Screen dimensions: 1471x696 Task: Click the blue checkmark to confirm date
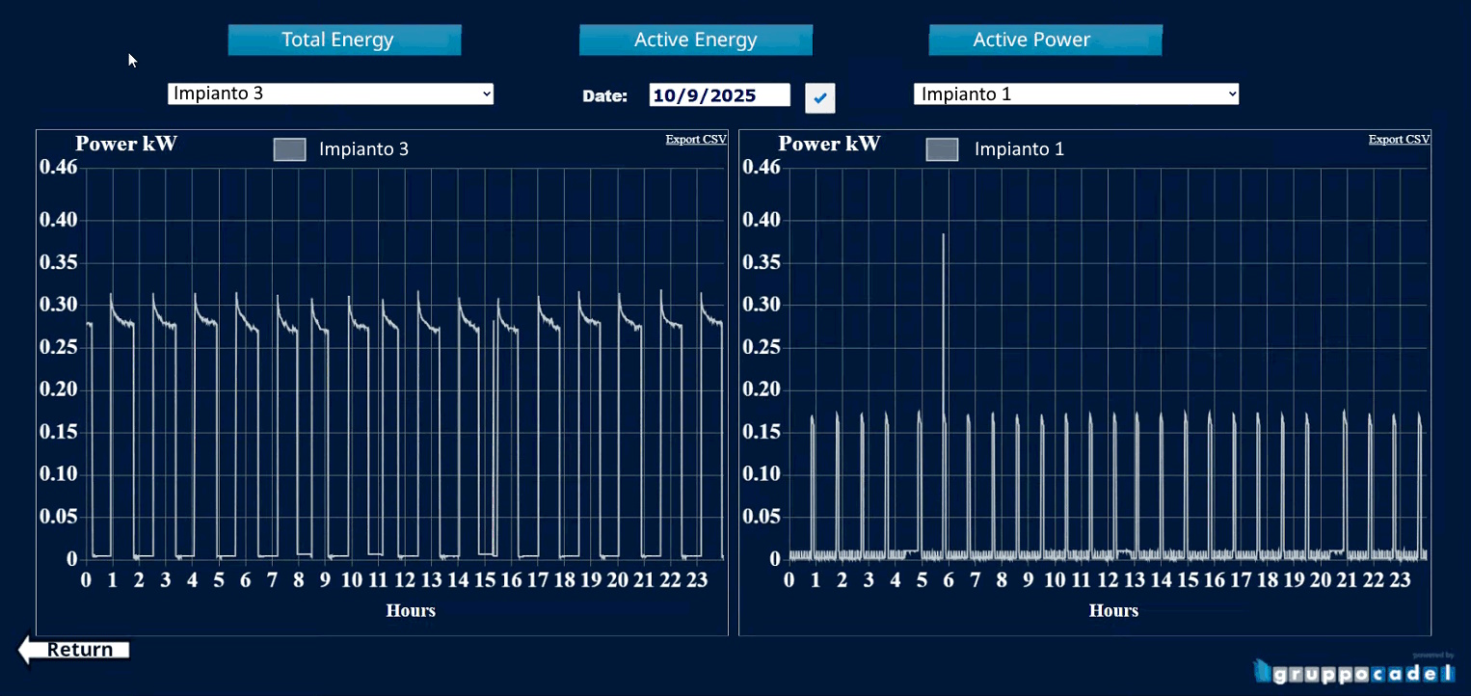(820, 97)
